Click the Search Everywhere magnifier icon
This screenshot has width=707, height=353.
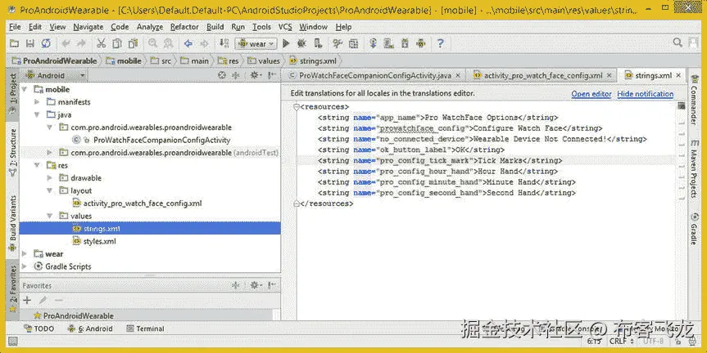678,42
